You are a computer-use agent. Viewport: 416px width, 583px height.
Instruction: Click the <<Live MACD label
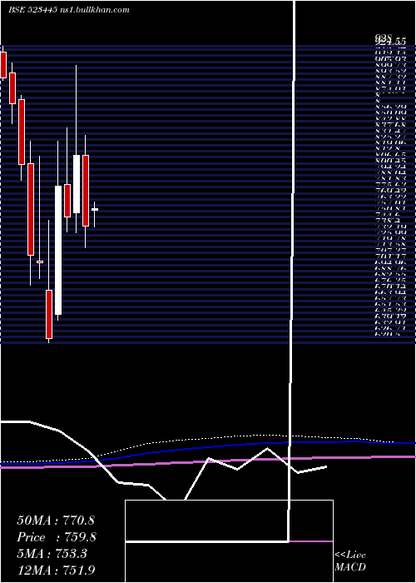(x=350, y=561)
